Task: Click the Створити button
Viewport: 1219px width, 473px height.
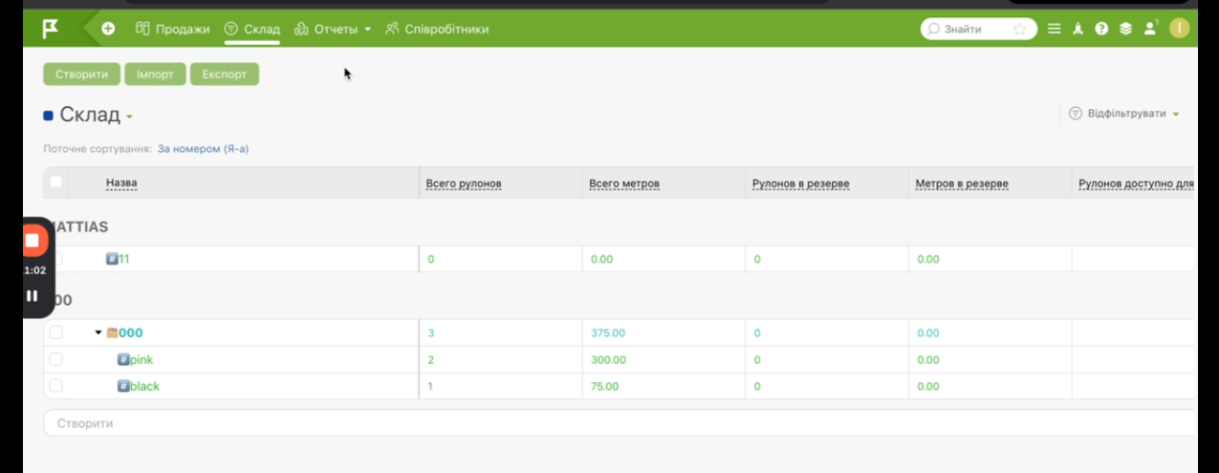Action: tap(82, 75)
